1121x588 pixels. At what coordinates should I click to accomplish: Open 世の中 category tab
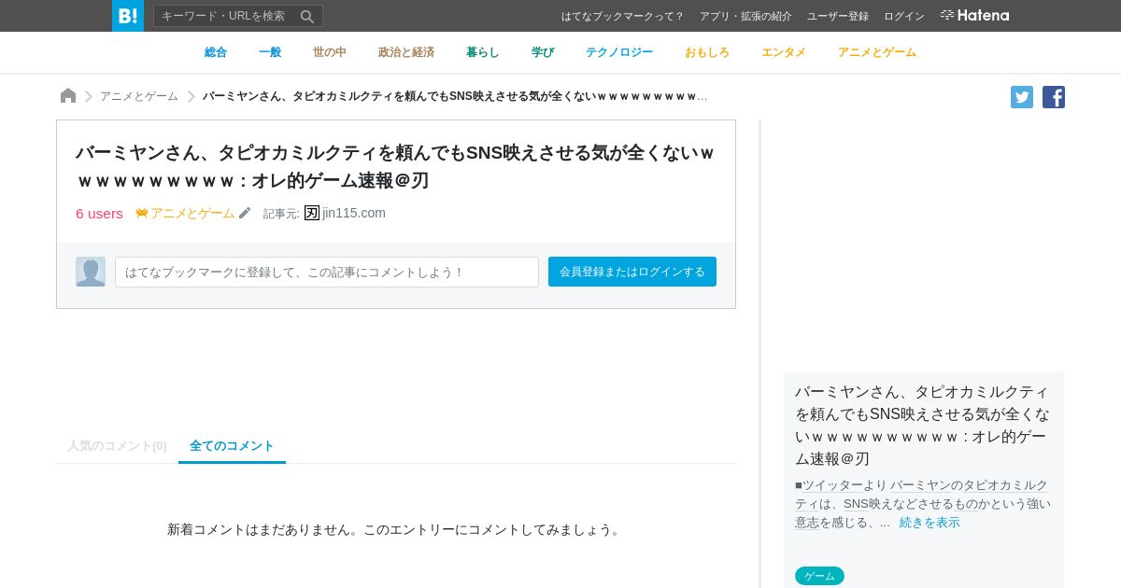330,52
